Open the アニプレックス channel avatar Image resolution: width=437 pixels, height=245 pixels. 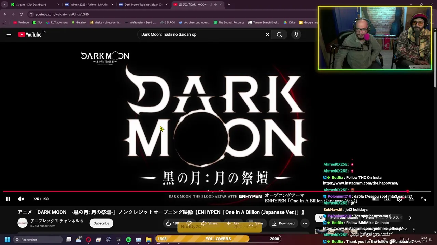click(23, 223)
